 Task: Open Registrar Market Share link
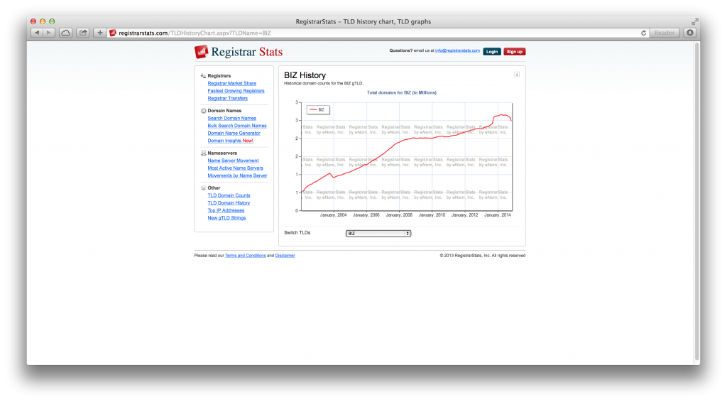[x=231, y=83]
